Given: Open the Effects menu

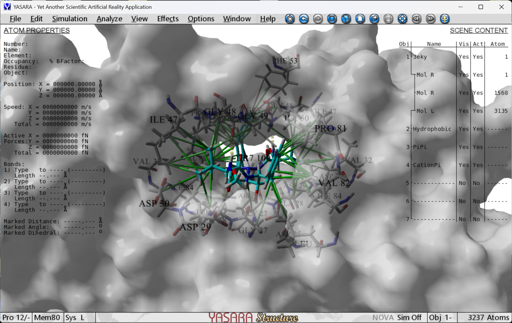Looking at the screenshot, I should coord(168,18).
